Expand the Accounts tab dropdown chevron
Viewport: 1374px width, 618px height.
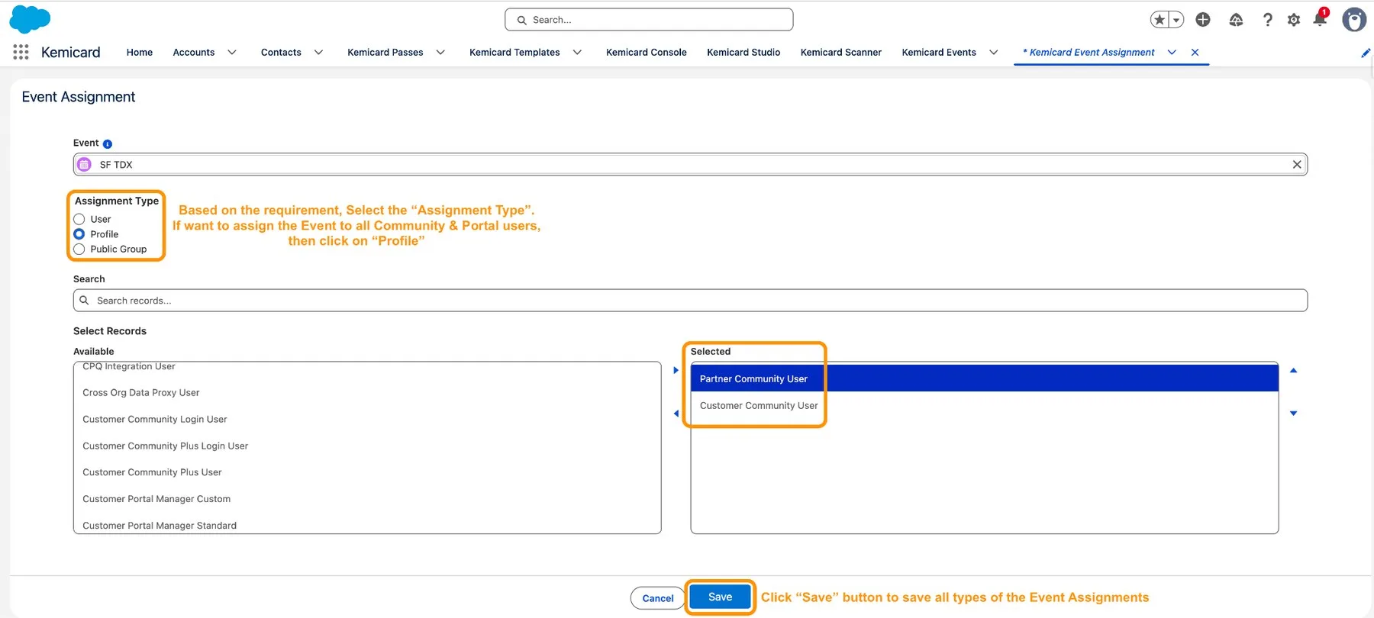(232, 52)
